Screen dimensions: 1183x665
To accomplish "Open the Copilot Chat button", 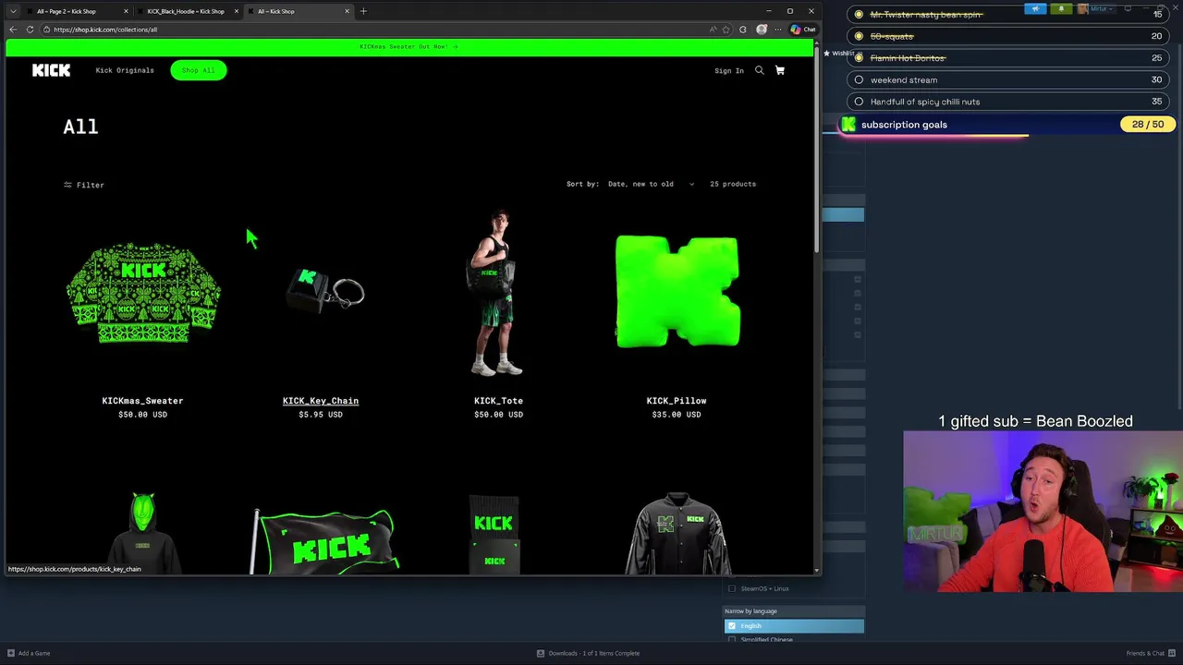I will tap(803, 30).
